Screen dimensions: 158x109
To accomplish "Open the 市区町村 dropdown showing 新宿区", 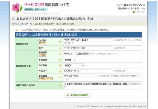I will click(74, 65).
